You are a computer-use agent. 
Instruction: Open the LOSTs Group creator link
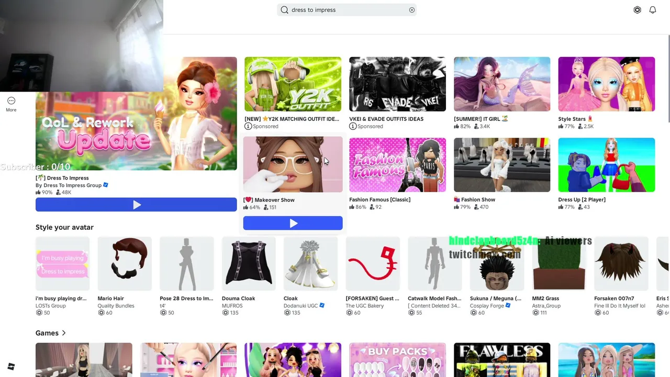tap(51, 306)
